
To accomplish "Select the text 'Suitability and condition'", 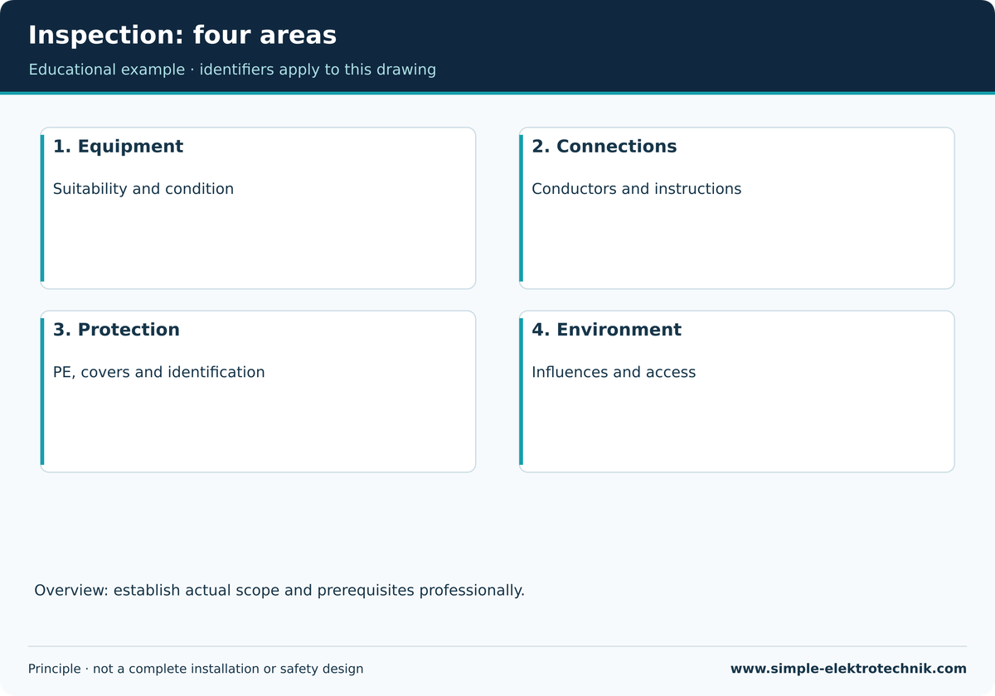I will pos(143,189).
